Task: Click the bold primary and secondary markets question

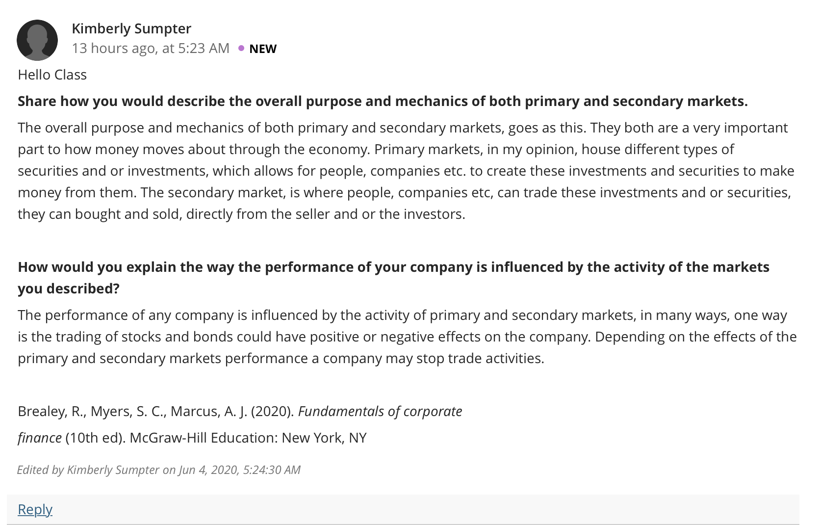Action: click(383, 101)
